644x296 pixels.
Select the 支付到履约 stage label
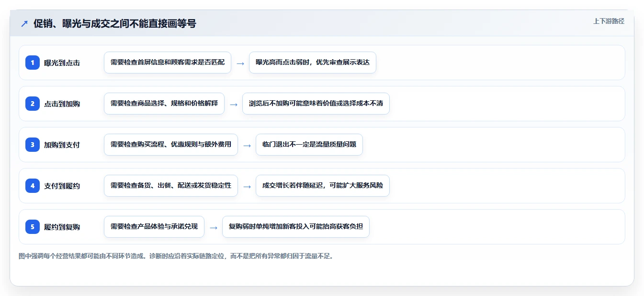coord(62,186)
